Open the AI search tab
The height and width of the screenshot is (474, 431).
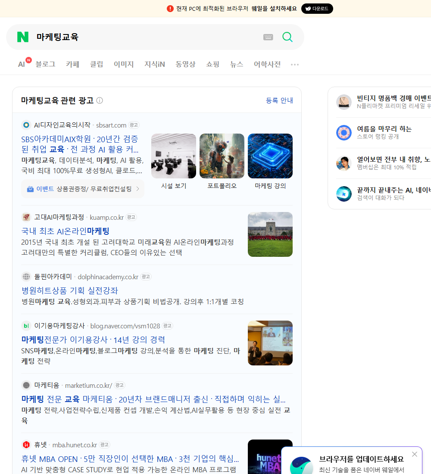(x=22, y=64)
